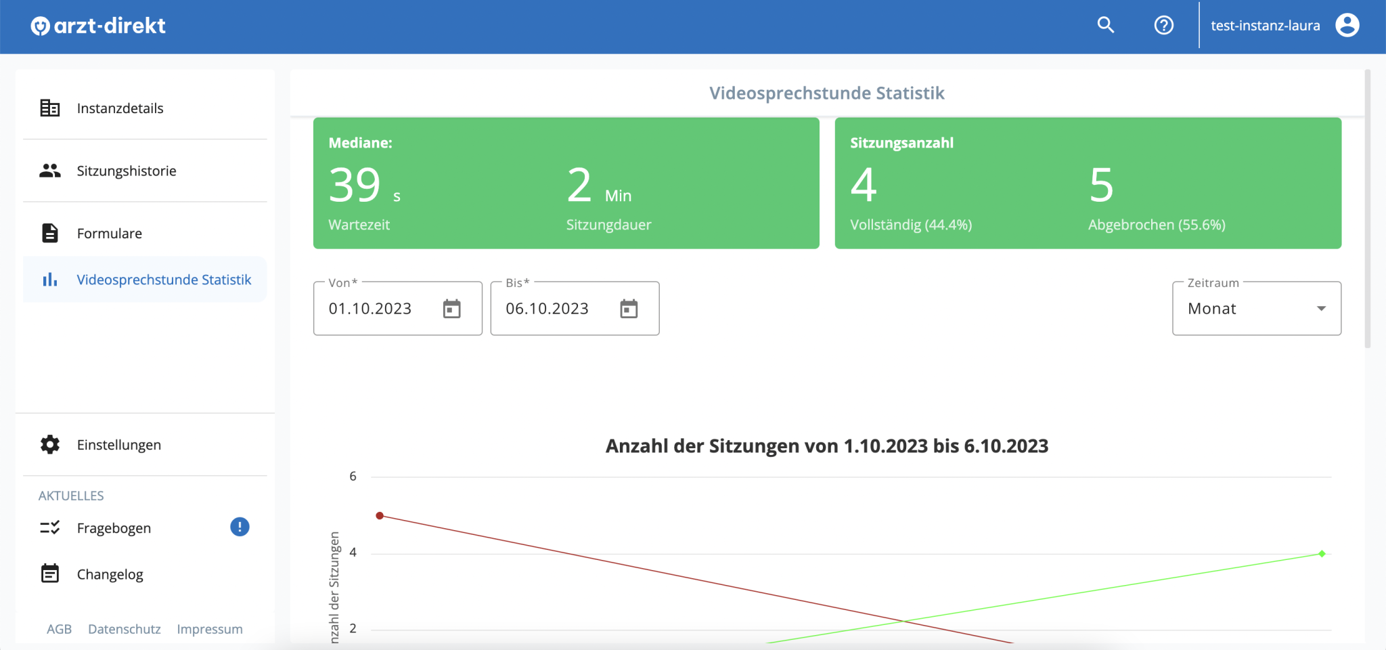The height and width of the screenshot is (650, 1386).
Task: Open the Zeitraum dropdown arrow
Action: click(1321, 308)
